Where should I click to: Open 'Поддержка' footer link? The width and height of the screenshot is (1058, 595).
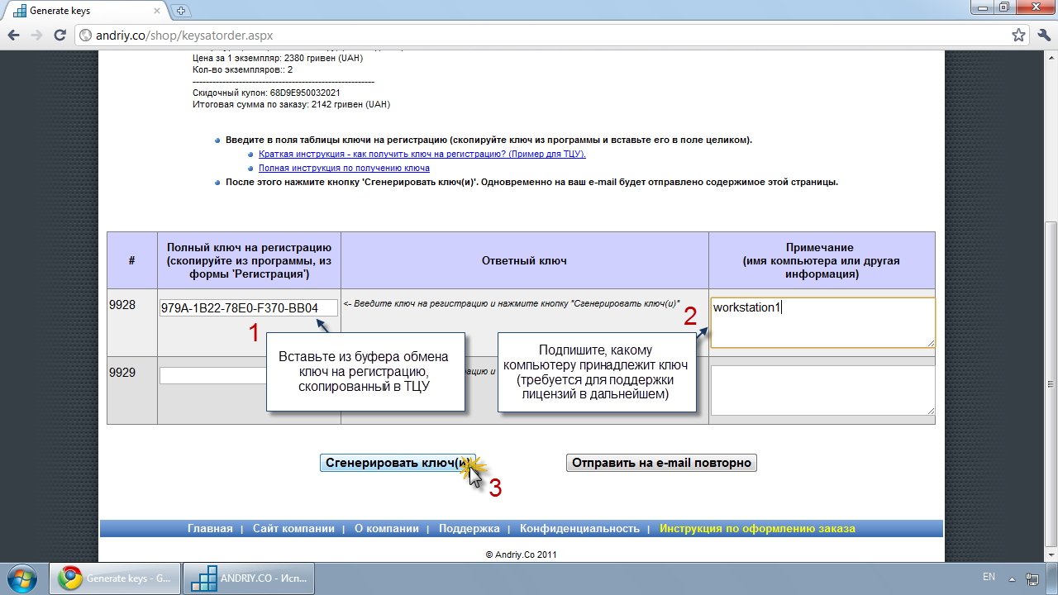[x=469, y=528]
